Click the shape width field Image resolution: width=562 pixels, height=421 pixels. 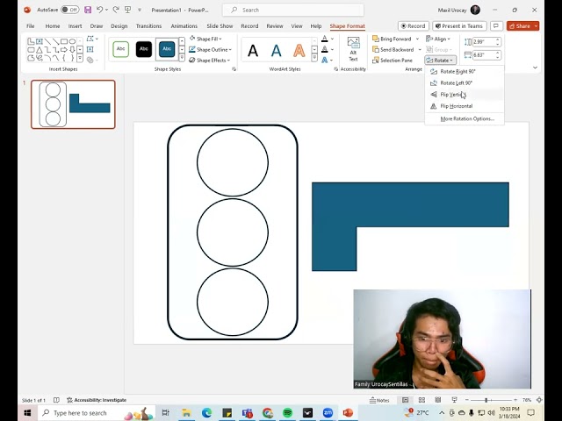click(484, 54)
